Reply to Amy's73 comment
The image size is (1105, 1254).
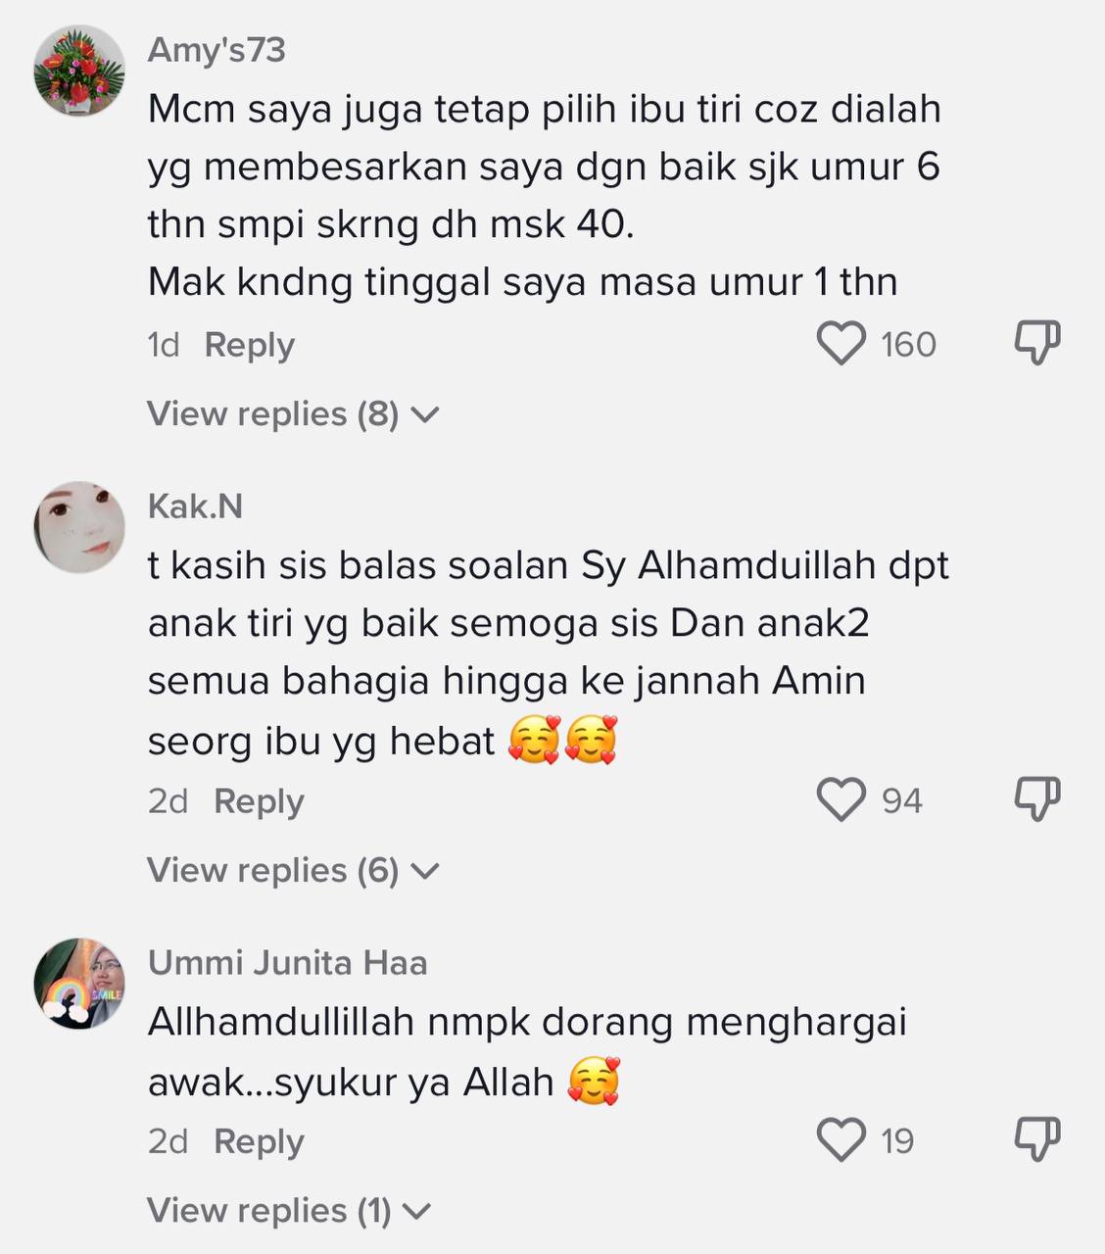(249, 345)
